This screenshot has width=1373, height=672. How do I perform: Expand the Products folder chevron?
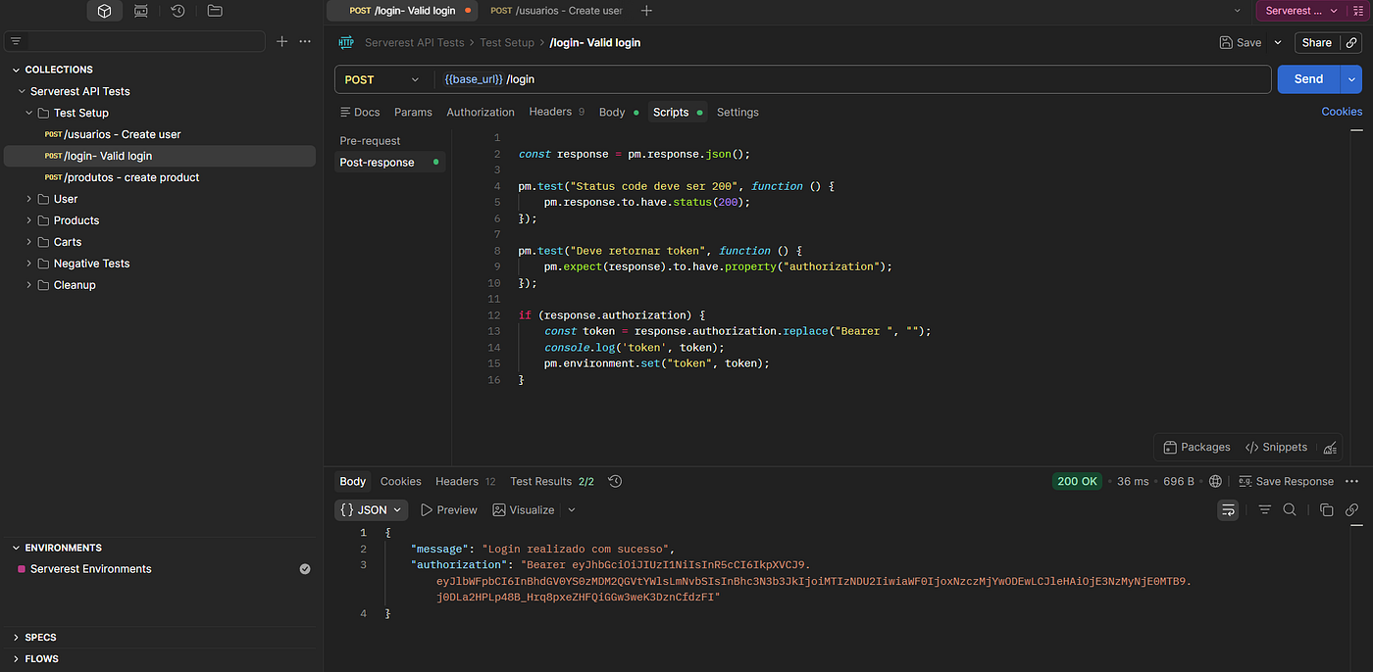tap(29, 220)
